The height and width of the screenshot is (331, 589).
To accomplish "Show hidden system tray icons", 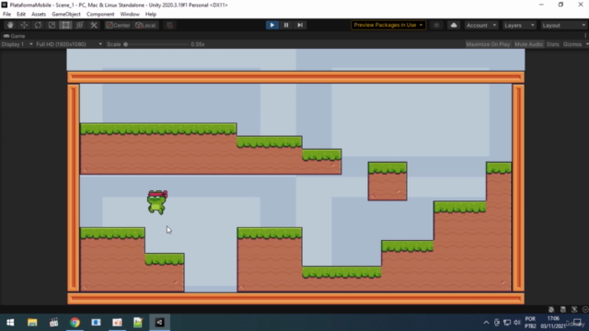I will coord(486,323).
